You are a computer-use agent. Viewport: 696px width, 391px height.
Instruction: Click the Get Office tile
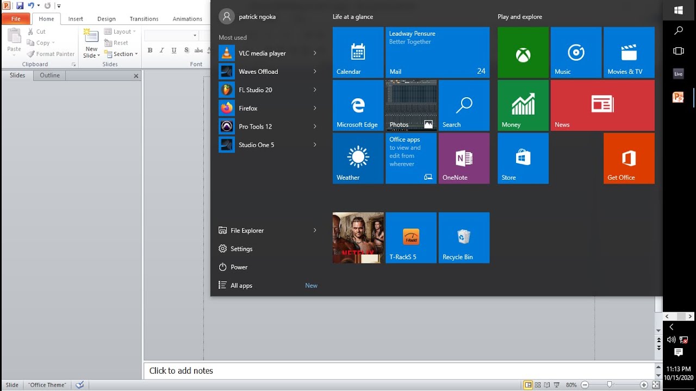tap(629, 159)
